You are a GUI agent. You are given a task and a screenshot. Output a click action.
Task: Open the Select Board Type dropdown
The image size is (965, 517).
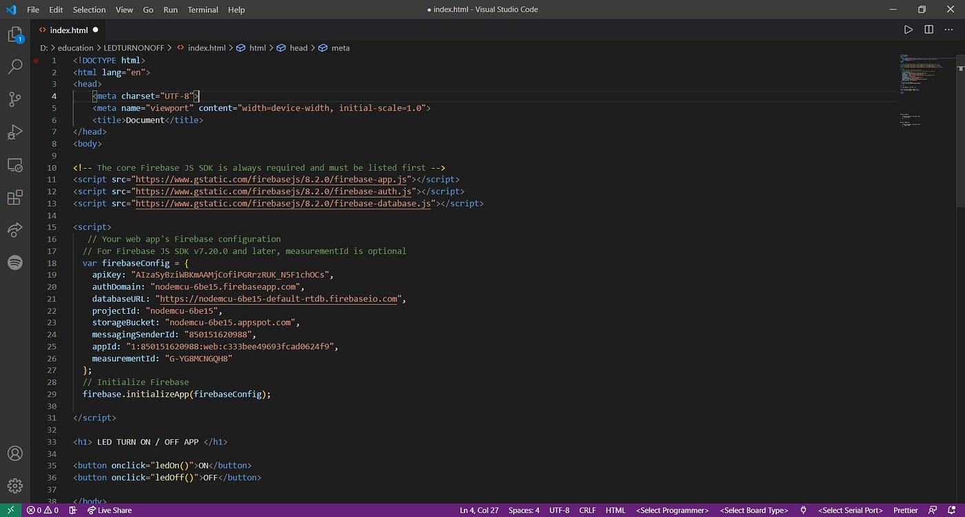pyautogui.click(x=753, y=510)
